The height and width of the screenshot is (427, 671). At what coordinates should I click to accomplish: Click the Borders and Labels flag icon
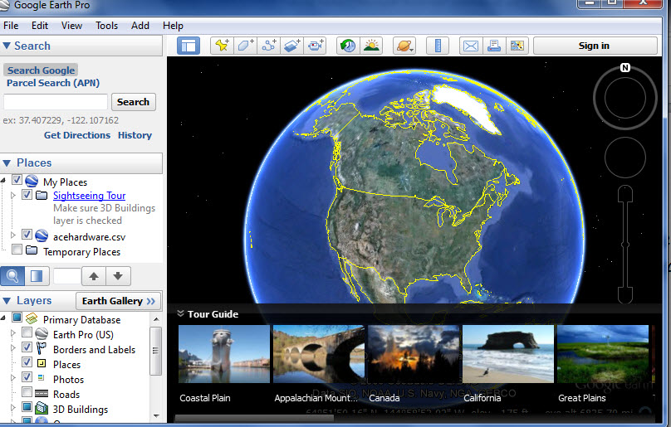tap(41, 348)
